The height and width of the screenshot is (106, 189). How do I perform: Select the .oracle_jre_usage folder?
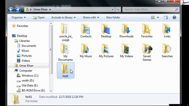click(66, 32)
